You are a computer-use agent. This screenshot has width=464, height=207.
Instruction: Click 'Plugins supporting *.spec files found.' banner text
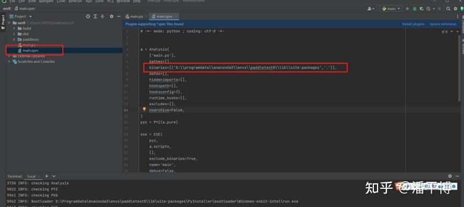pos(154,24)
